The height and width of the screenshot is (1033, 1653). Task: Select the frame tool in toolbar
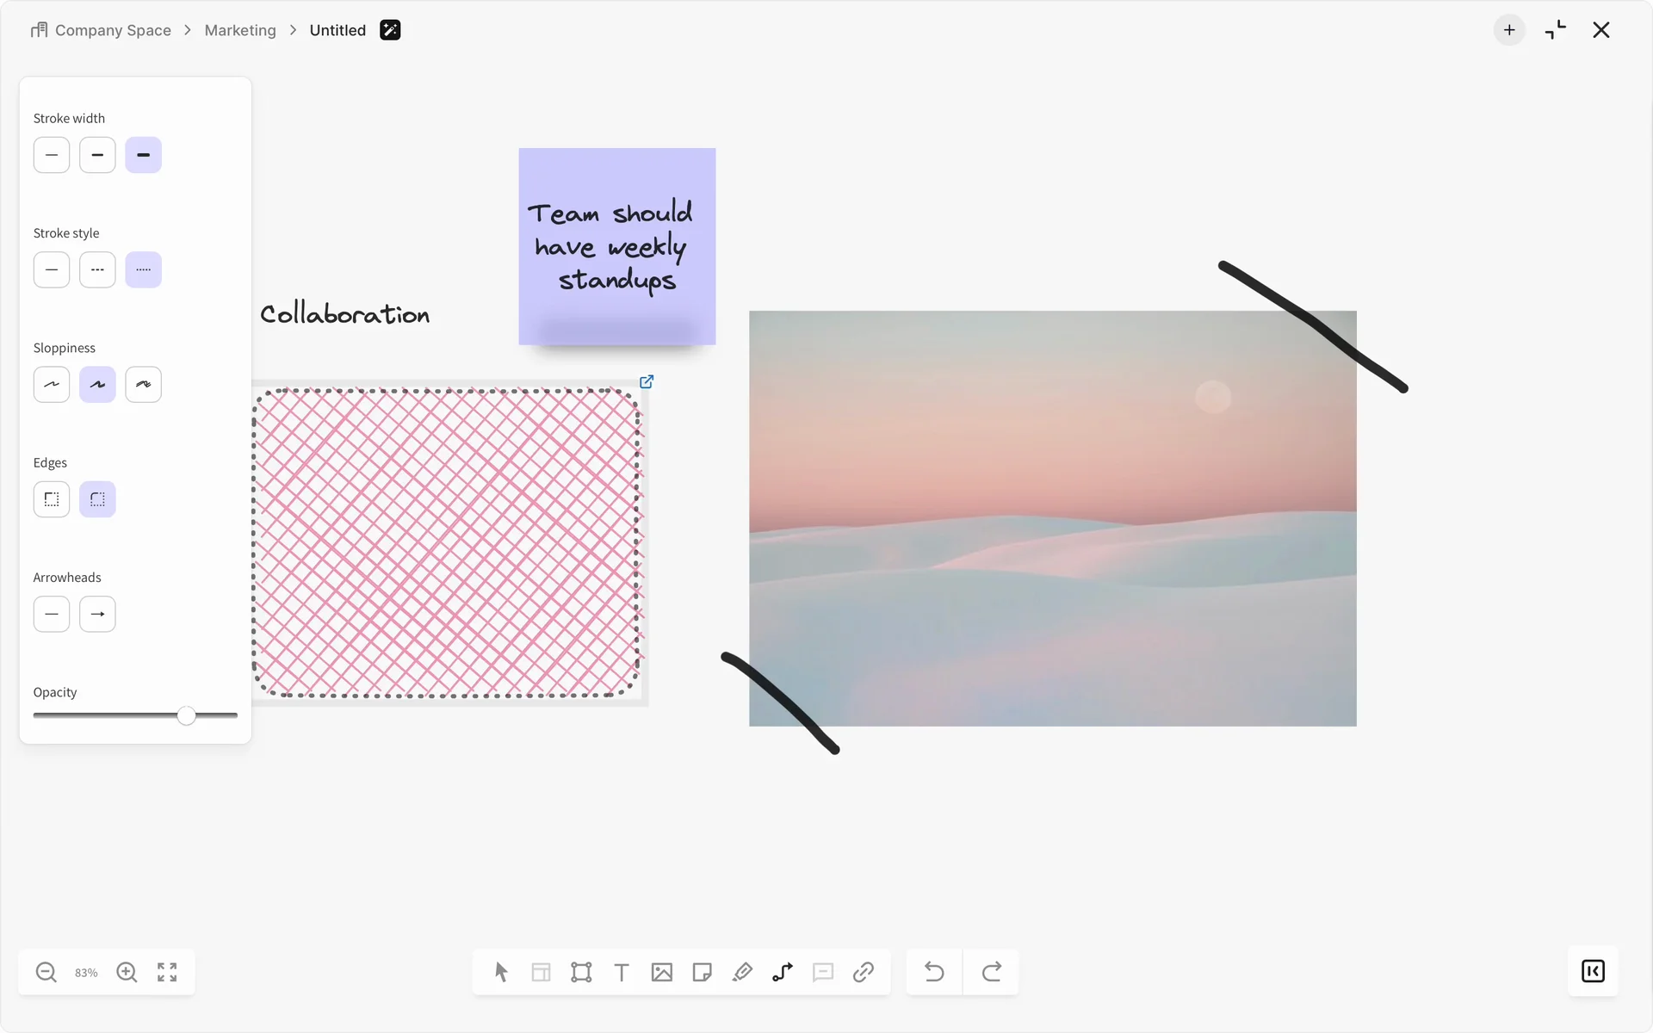pyautogui.click(x=581, y=972)
